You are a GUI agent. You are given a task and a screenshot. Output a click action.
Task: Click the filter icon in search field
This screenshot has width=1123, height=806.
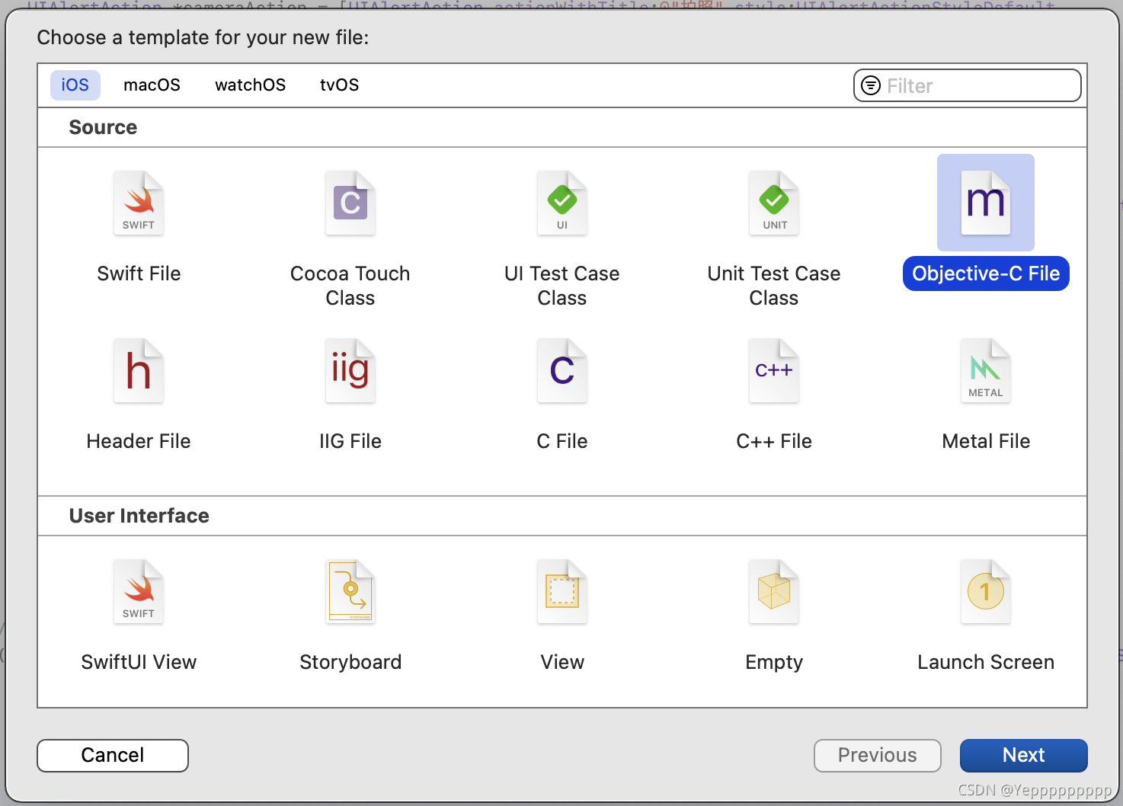click(x=871, y=85)
